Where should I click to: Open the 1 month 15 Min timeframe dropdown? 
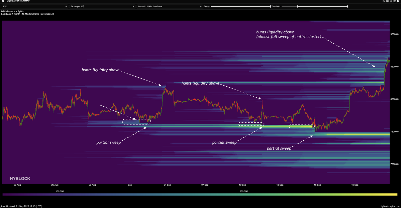click(170, 6)
